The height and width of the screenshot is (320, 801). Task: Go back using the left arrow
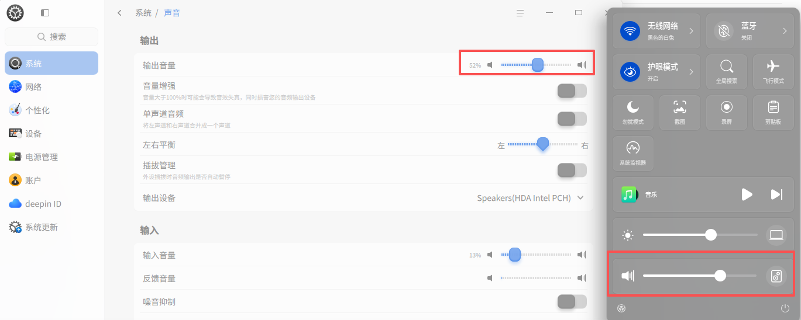[x=119, y=13]
